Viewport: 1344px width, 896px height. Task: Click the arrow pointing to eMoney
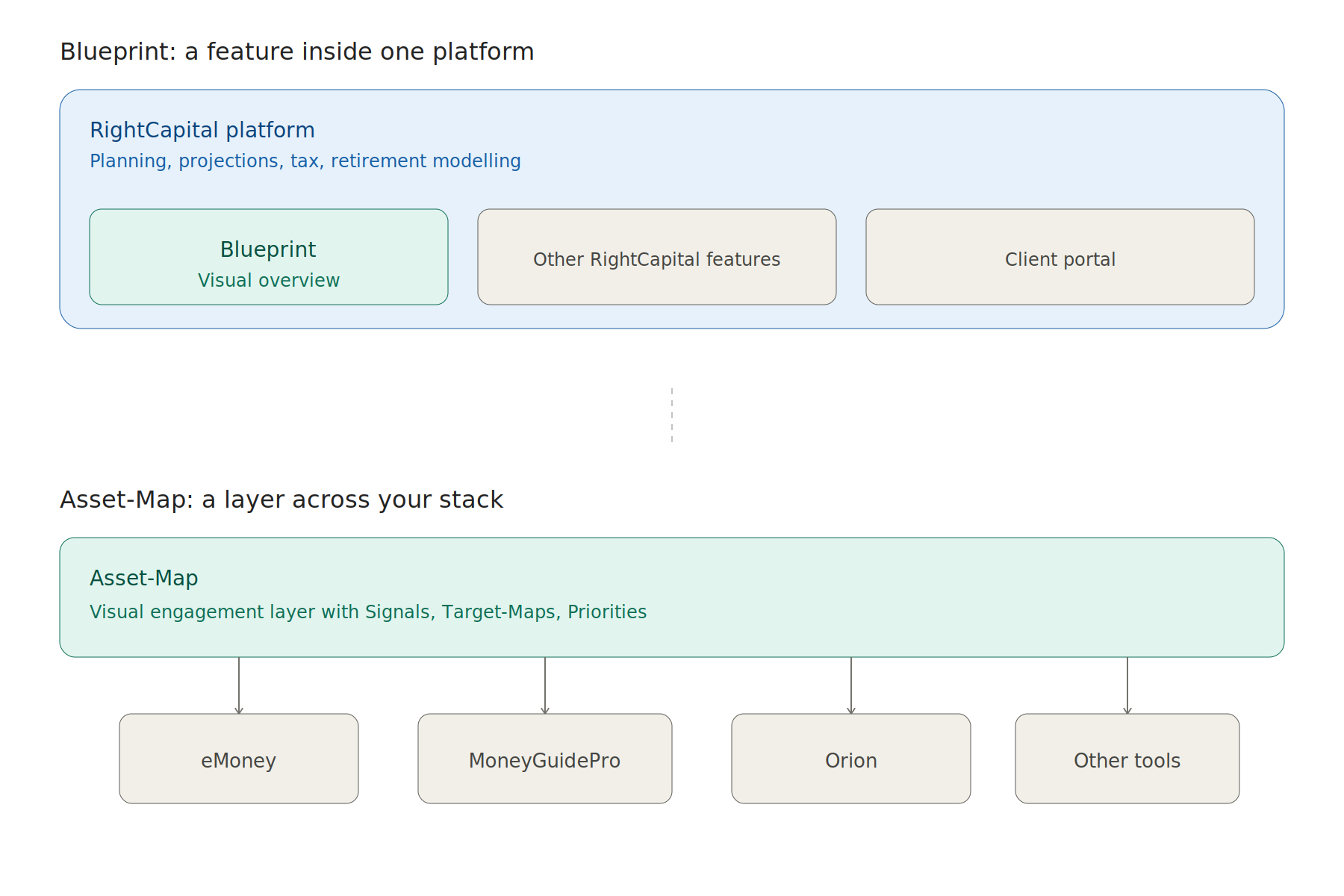(x=239, y=685)
